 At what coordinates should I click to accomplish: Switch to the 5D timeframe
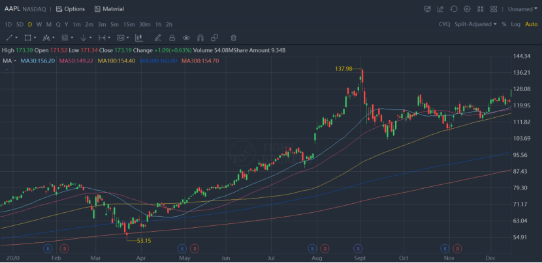click(20, 24)
